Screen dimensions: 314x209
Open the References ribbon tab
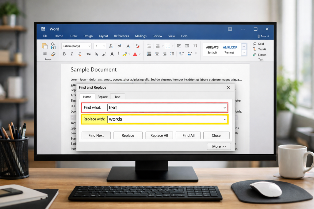coord(121,36)
